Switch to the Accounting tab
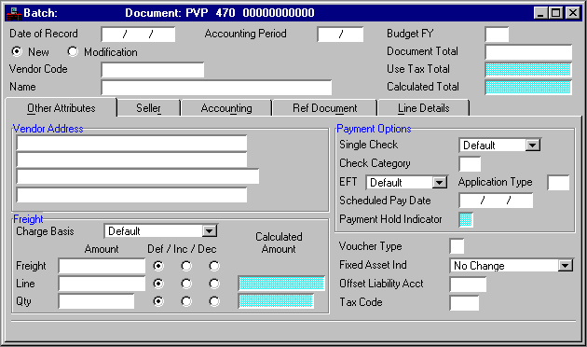 [x=226, y=108]
